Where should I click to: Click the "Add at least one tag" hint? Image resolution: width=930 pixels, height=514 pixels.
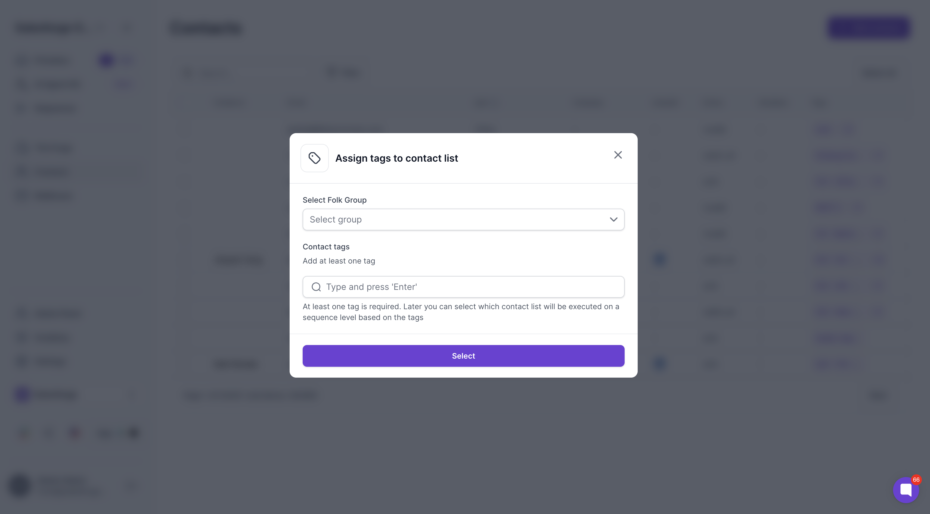[x=339, y=261]
